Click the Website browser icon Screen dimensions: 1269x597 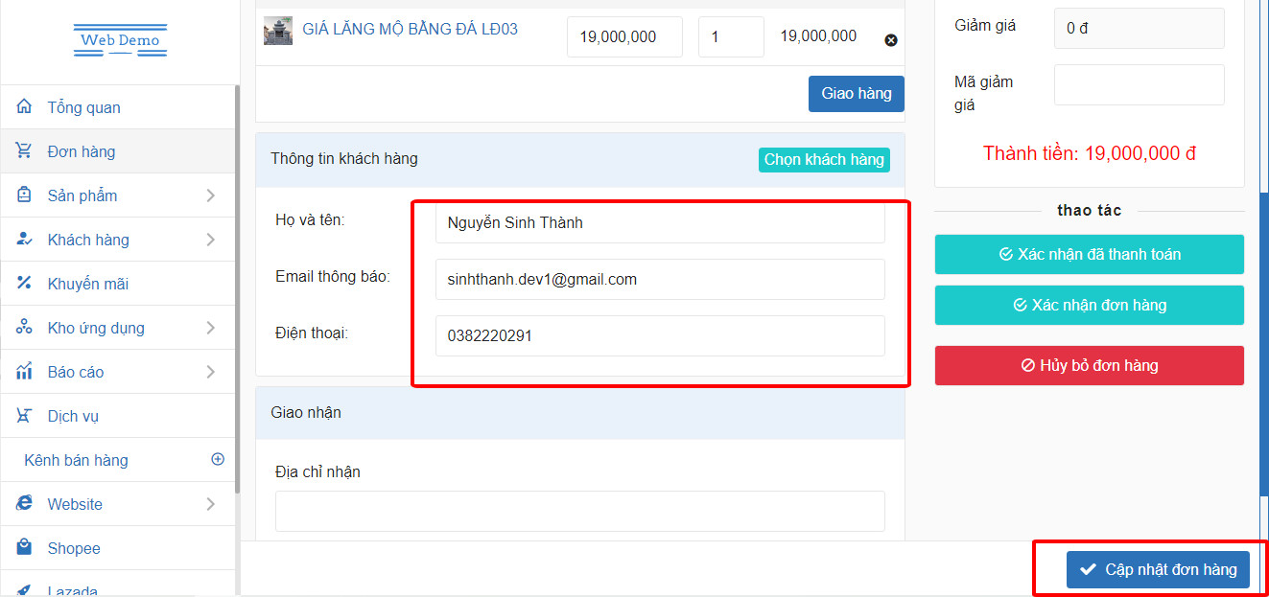point(24,503)
